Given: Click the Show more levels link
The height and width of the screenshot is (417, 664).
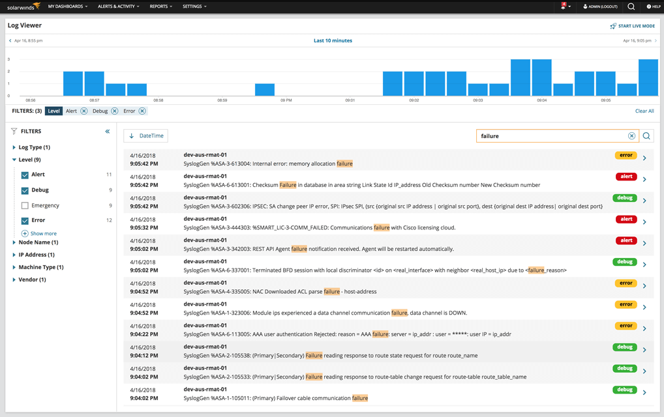Looking at the screenshot, I should pyautogui.click(x=43, y=233).
